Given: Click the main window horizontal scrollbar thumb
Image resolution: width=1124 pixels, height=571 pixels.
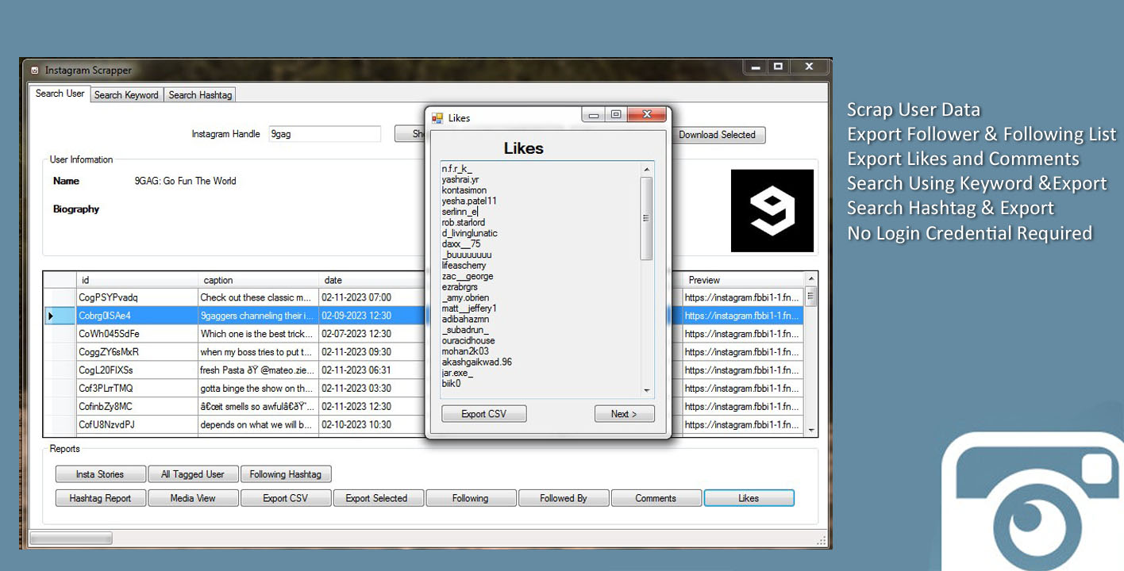Looking at the screenshot, I should [x=71, y=538].
